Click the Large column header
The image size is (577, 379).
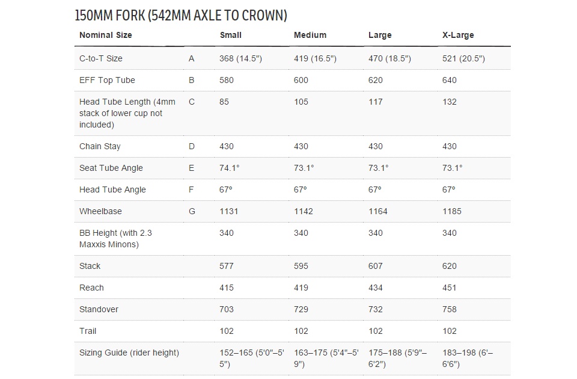tap(380, 35)
